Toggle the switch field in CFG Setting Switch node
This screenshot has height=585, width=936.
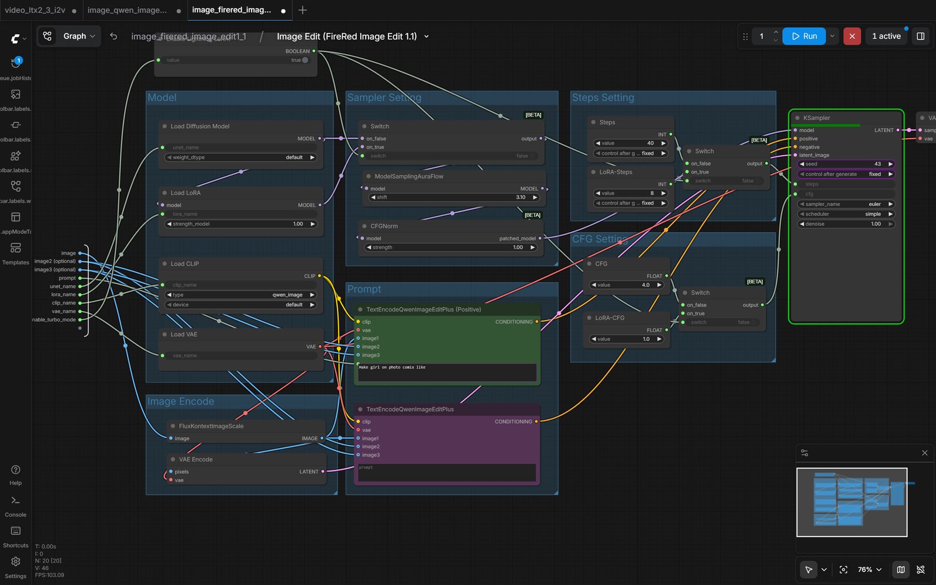(721, 322)
